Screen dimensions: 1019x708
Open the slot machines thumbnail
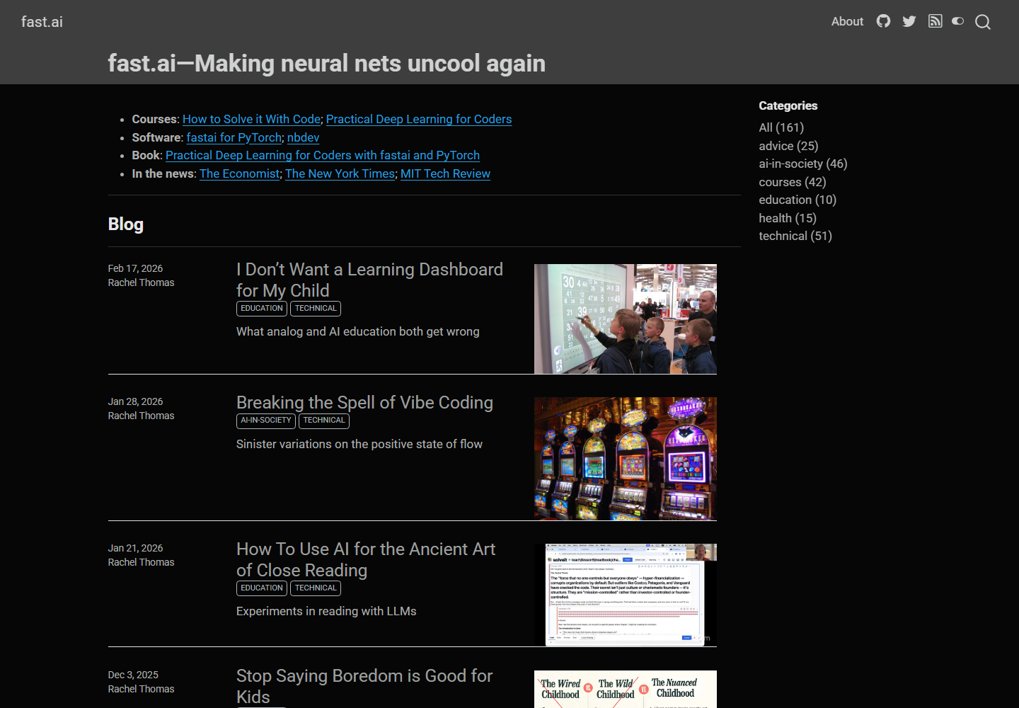pos(626,459)
